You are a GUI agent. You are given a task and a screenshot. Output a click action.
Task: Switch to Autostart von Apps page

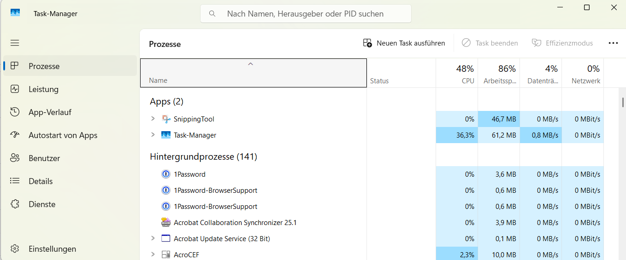tap(70, 135)
